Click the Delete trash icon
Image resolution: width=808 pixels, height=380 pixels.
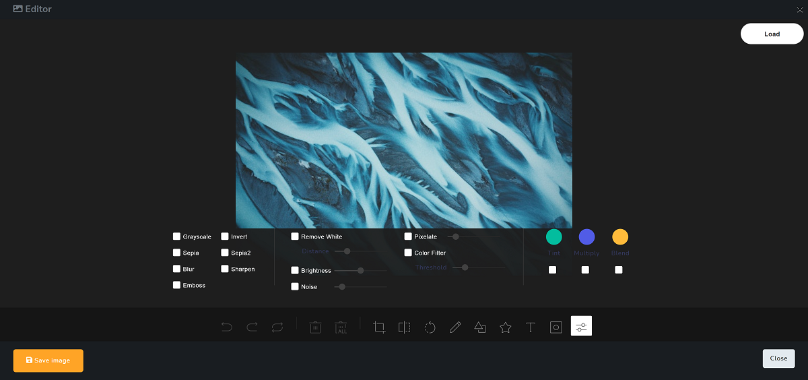click(315, 327)
